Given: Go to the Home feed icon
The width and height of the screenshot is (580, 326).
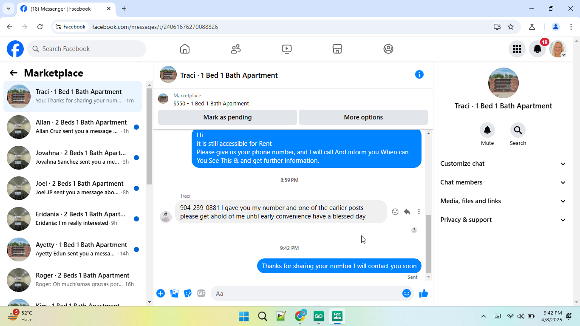Looking at the screenshot, I should [x=185, y=49].
